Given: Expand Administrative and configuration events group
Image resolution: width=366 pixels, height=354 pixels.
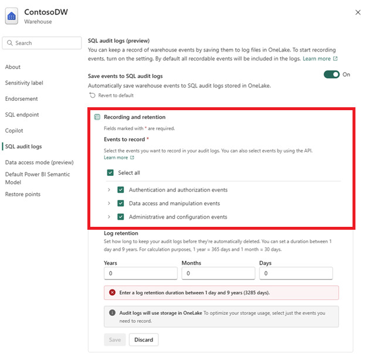Looking at the screenshot, I should (109, 217).
